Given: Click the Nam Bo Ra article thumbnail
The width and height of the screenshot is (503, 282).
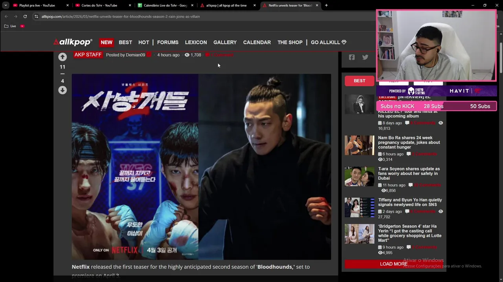Looking at the screenshot, I should [360, 145].
